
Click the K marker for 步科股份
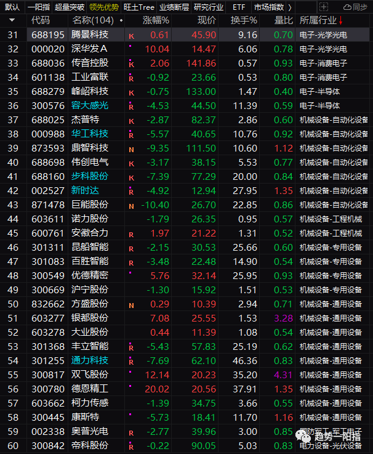pyautogui.click(x=131, y=178)
